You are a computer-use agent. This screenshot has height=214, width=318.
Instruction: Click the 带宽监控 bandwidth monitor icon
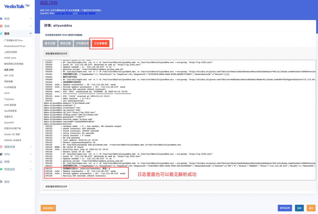click(1, 169)
